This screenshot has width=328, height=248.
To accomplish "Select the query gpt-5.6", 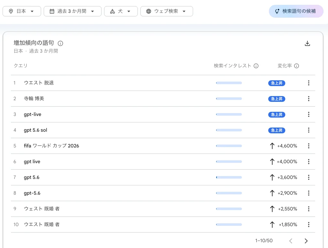I will (x=32, y=193).
